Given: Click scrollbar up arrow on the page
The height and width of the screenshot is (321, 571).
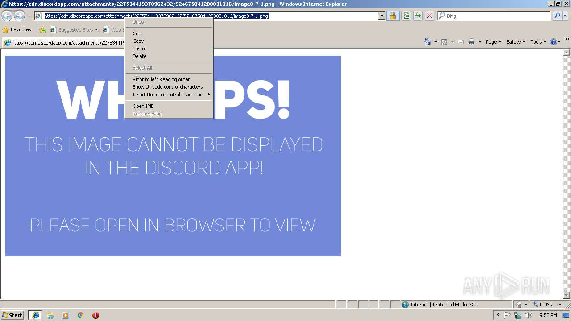Looking at the screenshot, I should point(567,53).
